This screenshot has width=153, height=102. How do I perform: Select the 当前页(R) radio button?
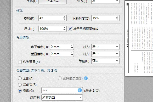point(20,85)
